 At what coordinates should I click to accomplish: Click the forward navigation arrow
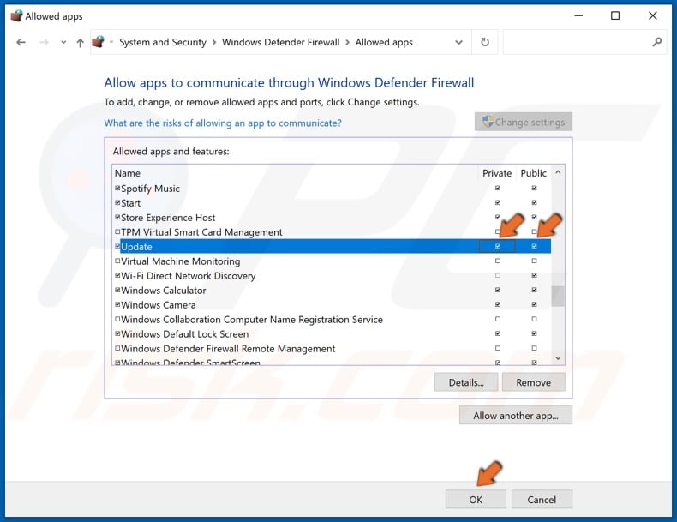click(x=44, y=42)
